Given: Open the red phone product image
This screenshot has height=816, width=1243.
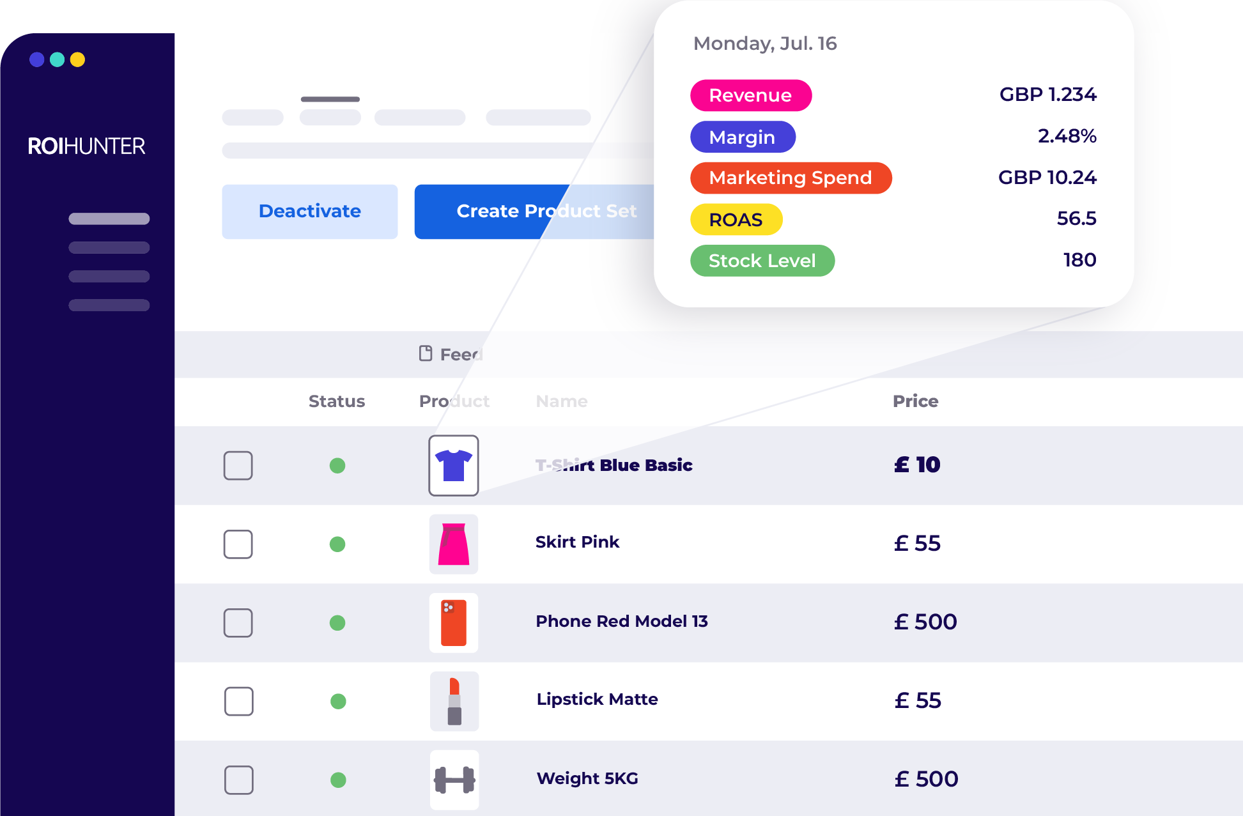Looking at the screenshot, I should coord(454,622).
